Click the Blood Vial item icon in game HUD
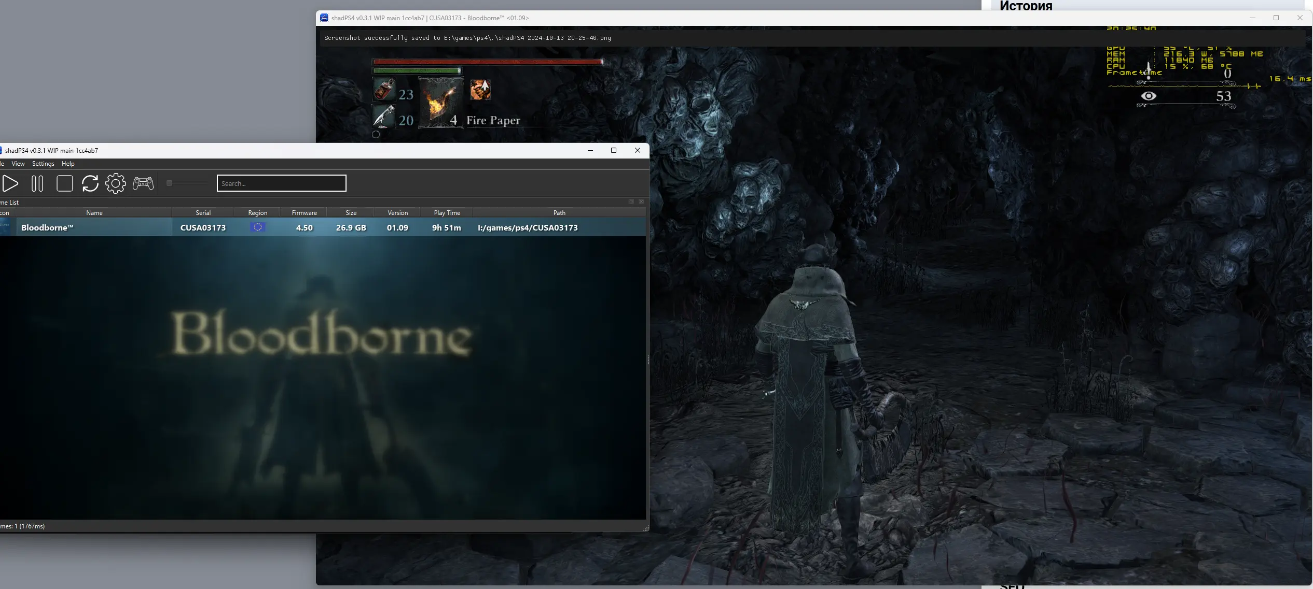The image size is (1313, 589). tap(384, 90)
